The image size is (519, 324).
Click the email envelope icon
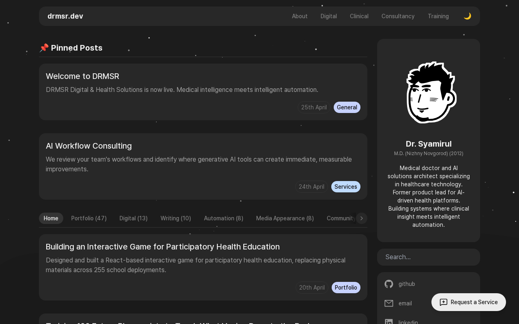(x=389, y=303)
